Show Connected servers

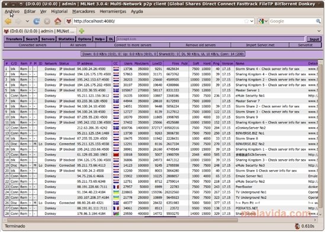pyautogui.click(x=33, y=45)
